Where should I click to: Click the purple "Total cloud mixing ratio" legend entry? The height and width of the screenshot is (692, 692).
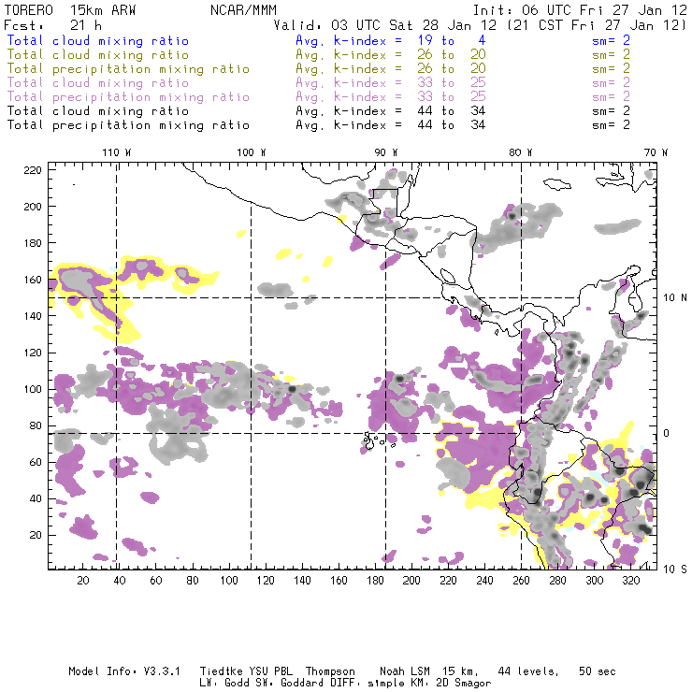98,83
